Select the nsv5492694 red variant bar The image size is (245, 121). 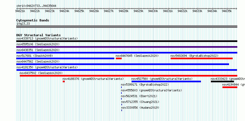coord(202,58)
